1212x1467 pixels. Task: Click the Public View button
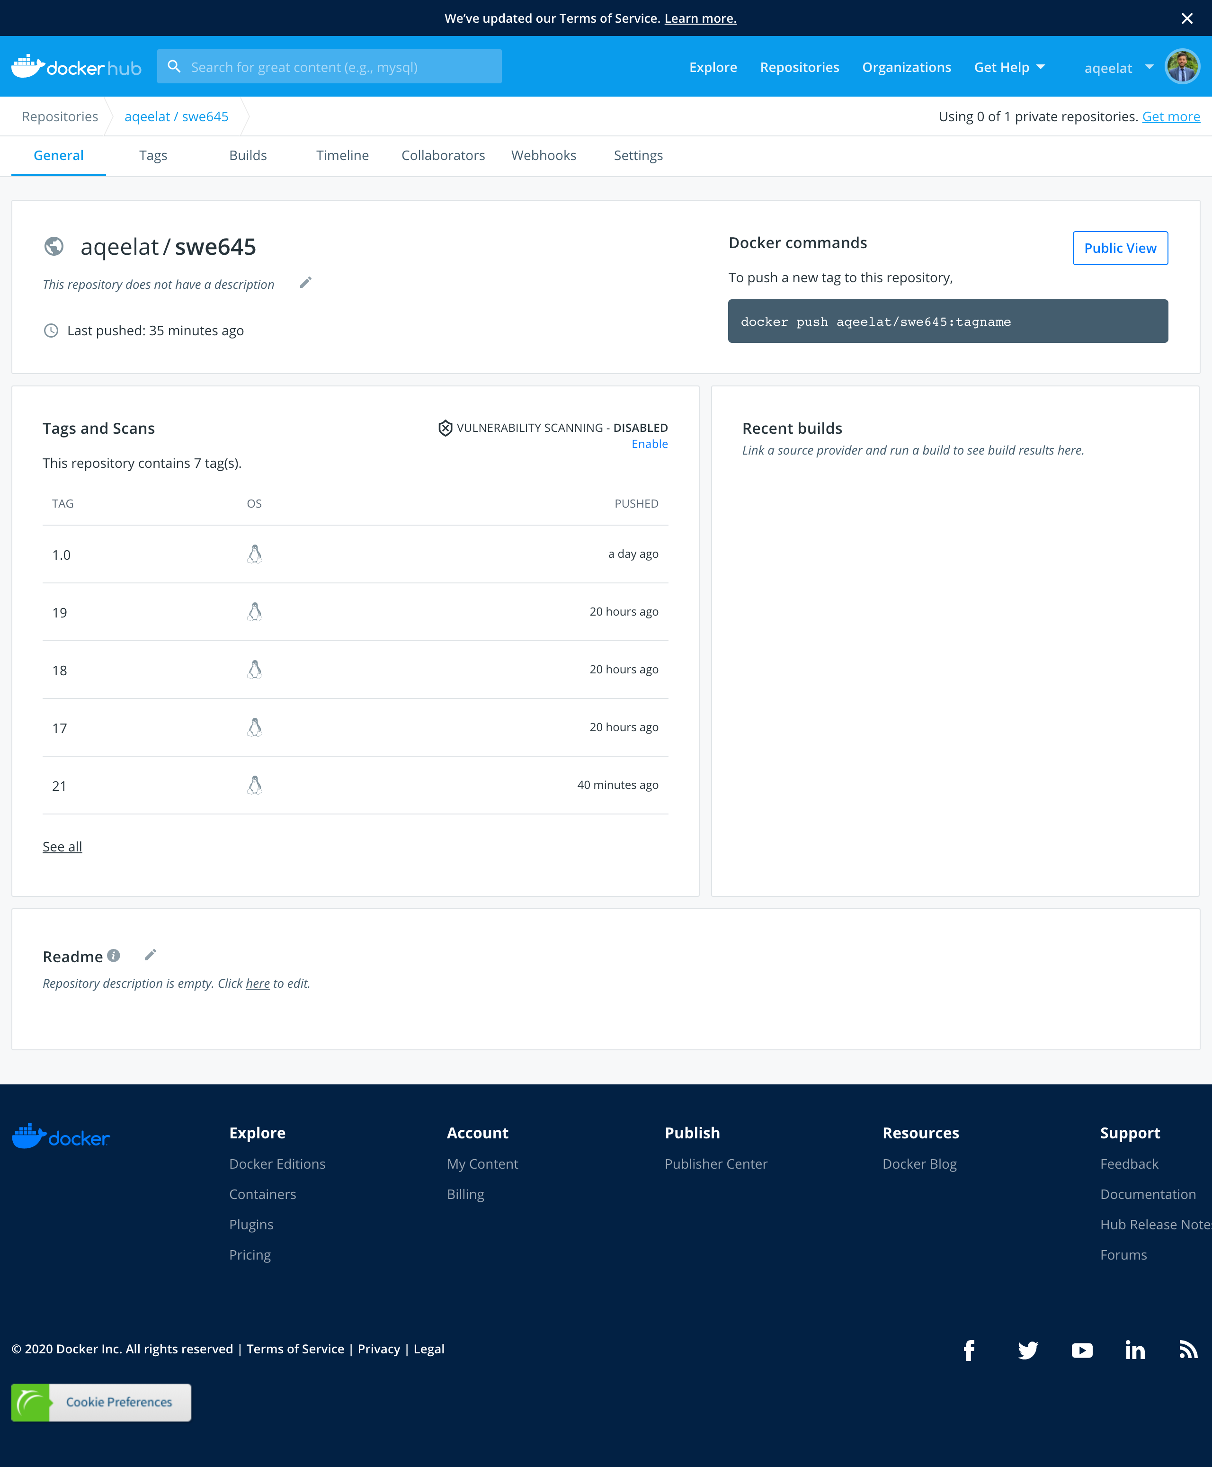[1119, 248]
